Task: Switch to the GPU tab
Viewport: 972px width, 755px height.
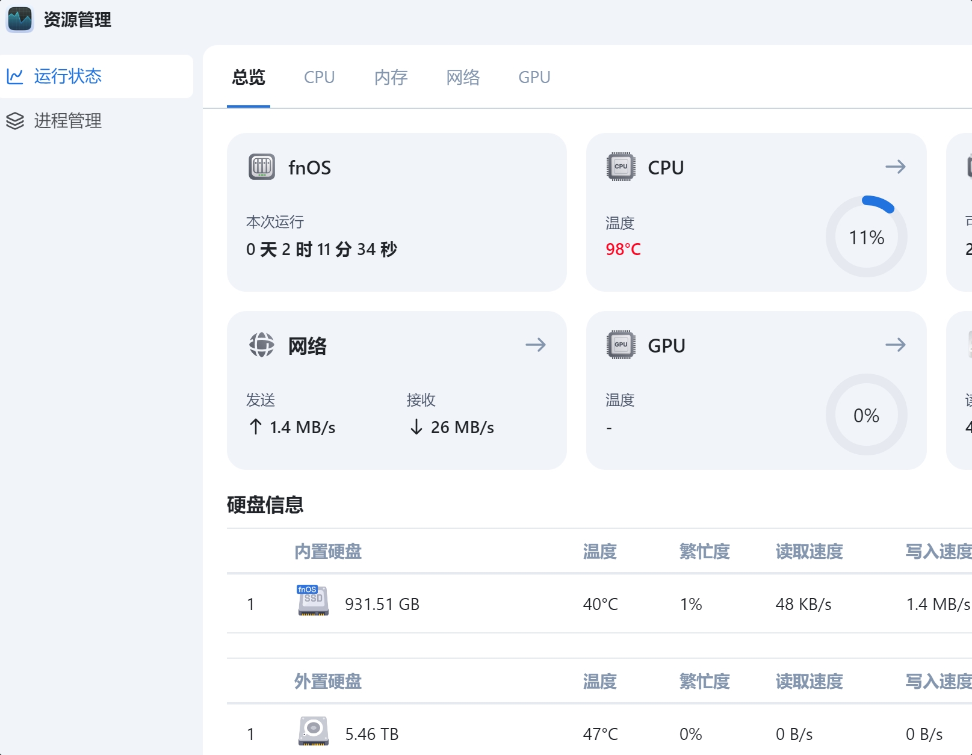Action: [x=534, y=78]
